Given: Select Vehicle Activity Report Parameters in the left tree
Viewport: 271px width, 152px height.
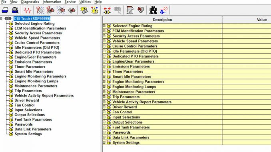Looking at the screenshot, I should [x=44, y=96].
